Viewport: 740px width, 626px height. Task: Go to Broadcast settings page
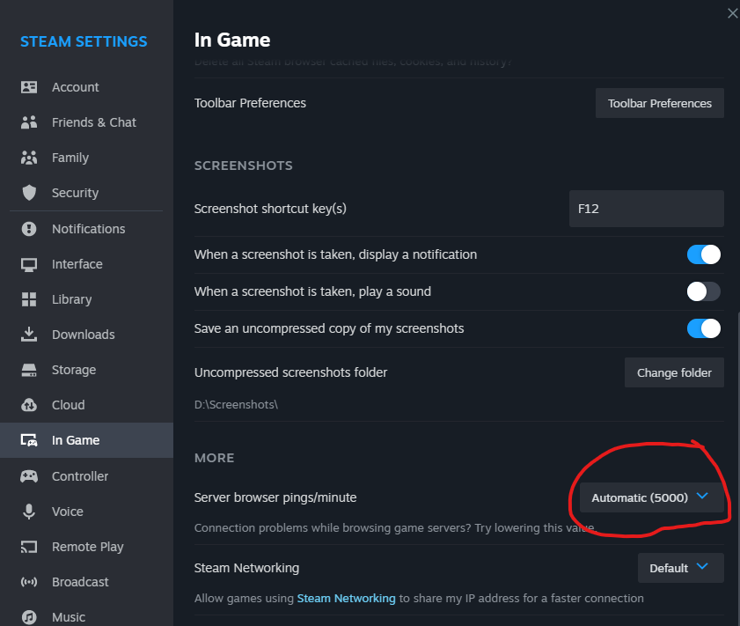coord(87,582)
